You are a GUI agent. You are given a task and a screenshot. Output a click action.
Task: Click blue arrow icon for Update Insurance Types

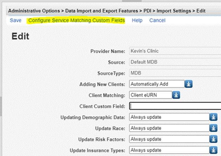[213, 150]
